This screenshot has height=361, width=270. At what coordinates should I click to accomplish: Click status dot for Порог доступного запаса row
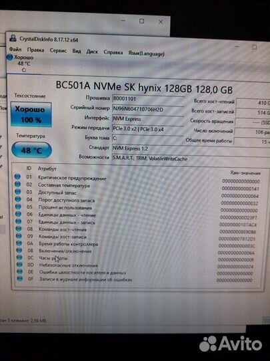[18, 199]
